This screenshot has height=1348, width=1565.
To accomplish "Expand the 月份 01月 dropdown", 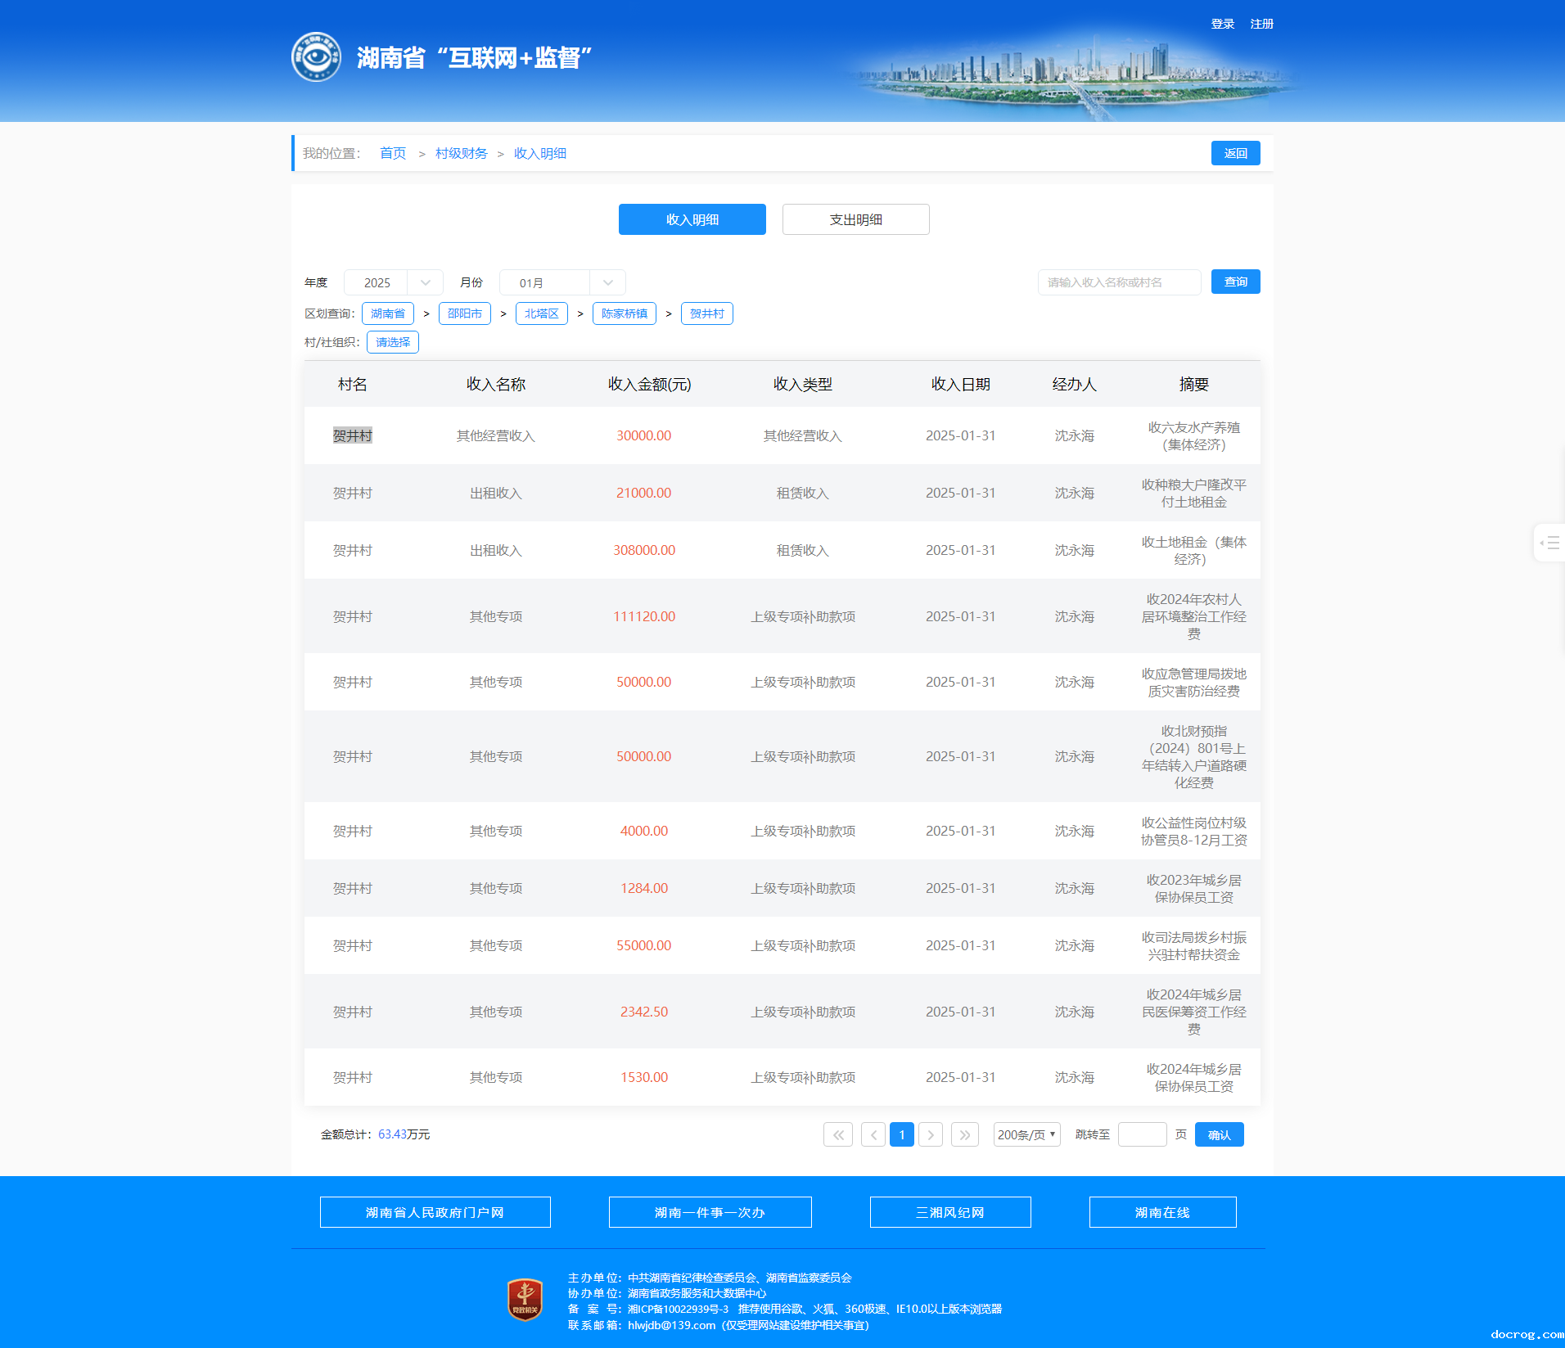I will click(562, 282).
